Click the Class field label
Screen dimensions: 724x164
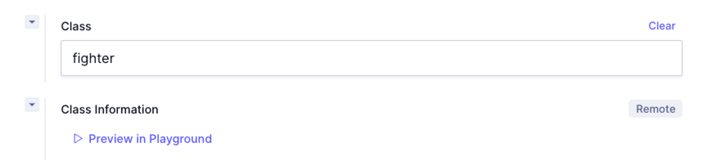coord(76,26)
